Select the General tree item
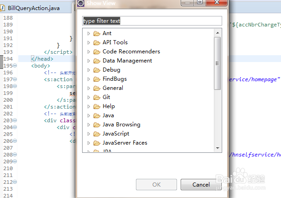The image size is (281, 198). tap(113, 88)
